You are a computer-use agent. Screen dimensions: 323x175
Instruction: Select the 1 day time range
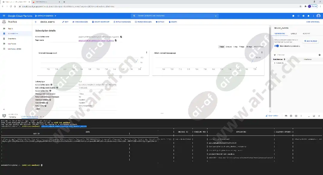click(236, 47)
